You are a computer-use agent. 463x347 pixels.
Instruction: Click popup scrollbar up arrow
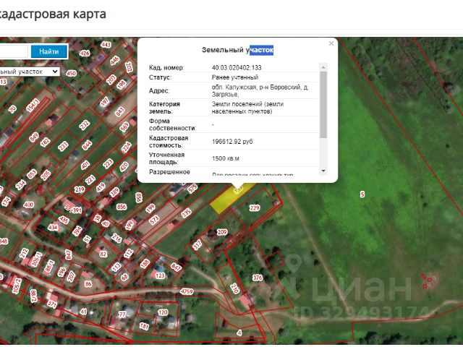pyautogui.click(x=323, y=67)
